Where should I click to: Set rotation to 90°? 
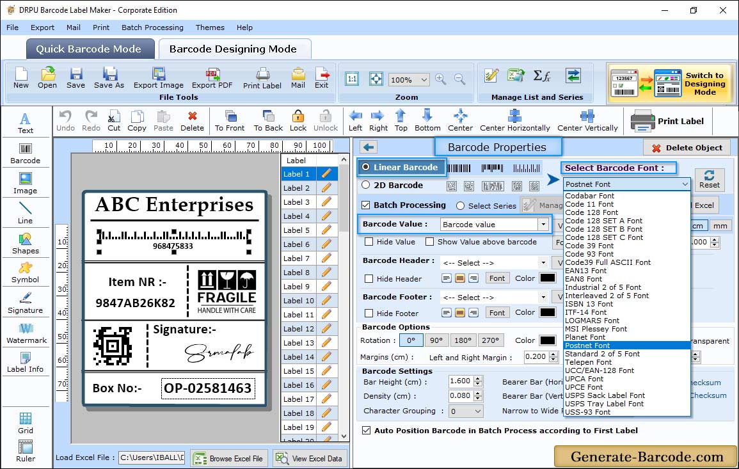coord(436,340)
